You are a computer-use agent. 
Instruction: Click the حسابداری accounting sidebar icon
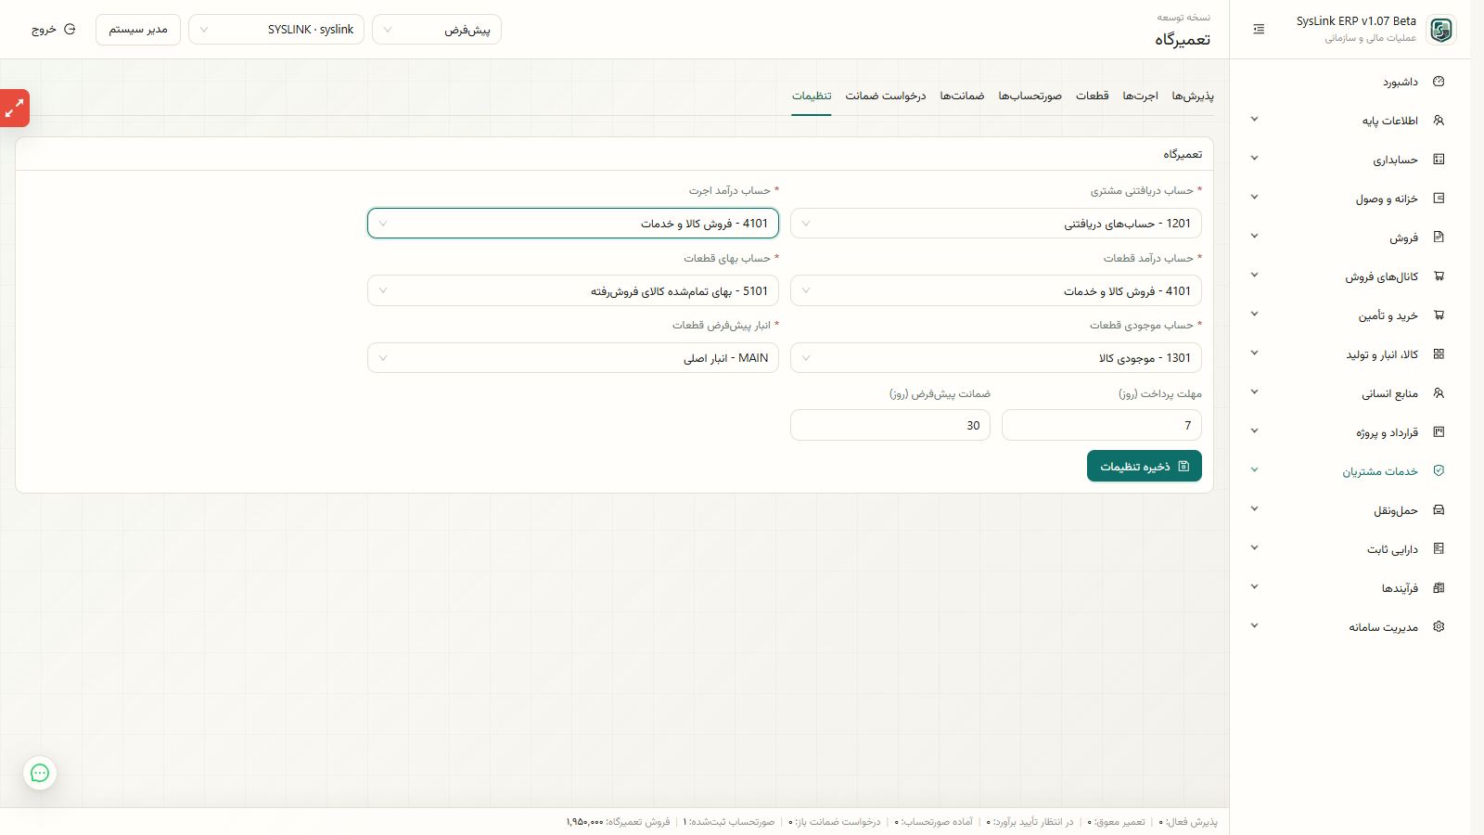point(1439,160)
